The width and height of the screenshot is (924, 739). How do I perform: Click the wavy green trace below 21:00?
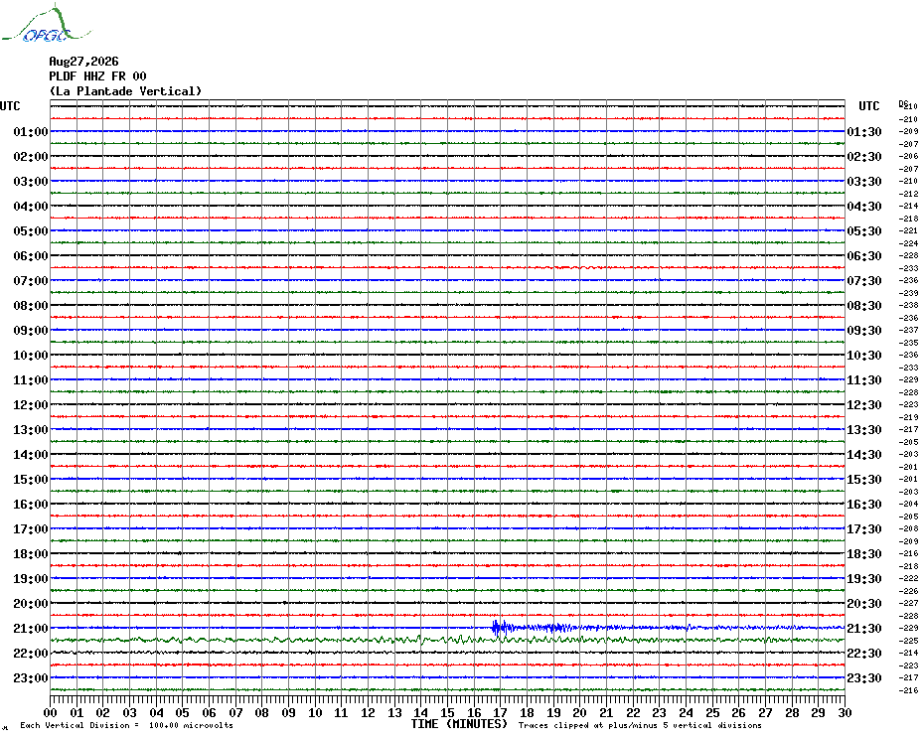(x=448, y=640)
